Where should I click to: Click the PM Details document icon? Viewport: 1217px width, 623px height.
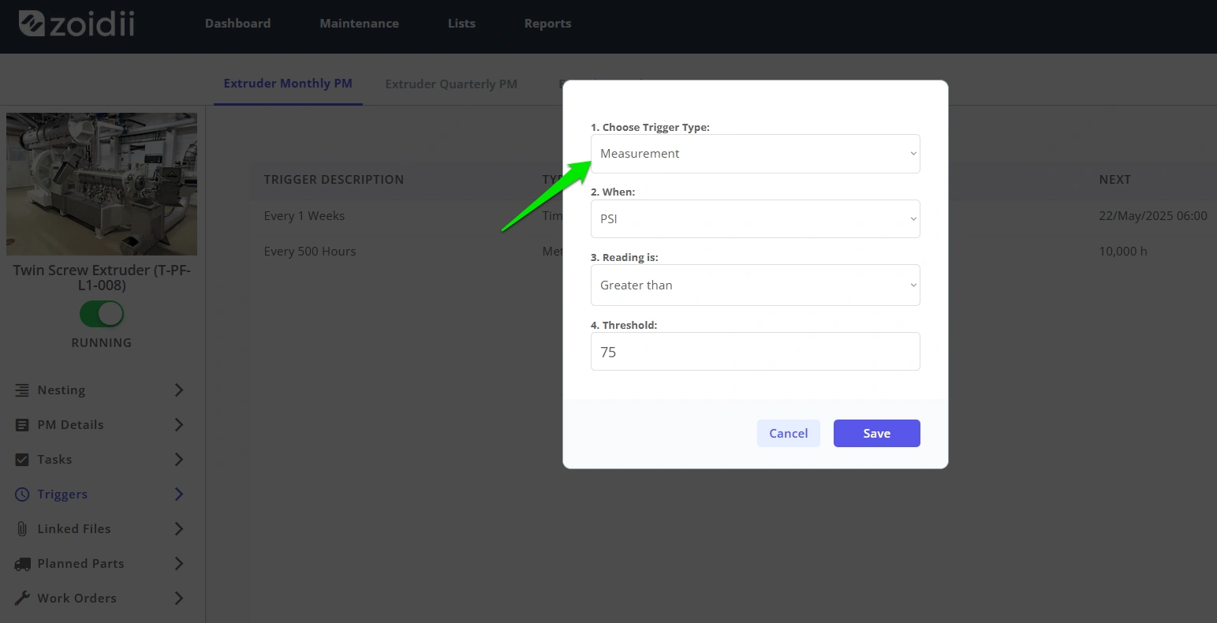(x=22, y=424)
